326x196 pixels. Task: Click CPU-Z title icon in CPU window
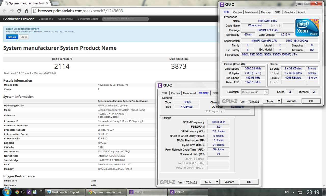pyautogui.click(x=222, y=4)
